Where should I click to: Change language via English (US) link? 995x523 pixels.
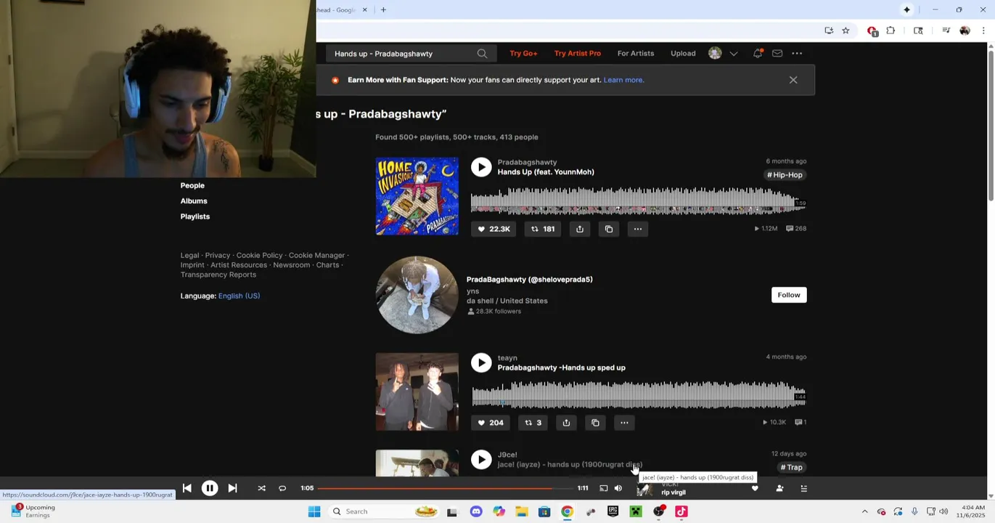pyautogui.click(x=239, y=296)
